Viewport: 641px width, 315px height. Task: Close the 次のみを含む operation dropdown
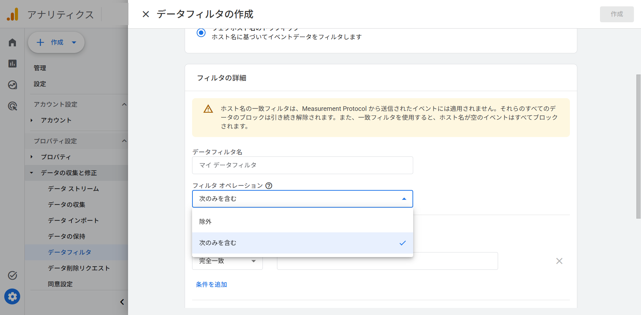302,199
